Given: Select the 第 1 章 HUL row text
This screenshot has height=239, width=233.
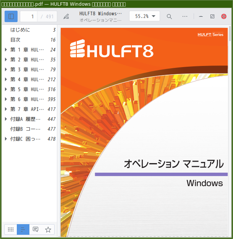Looking at the screenshot, I should [27, 50].
